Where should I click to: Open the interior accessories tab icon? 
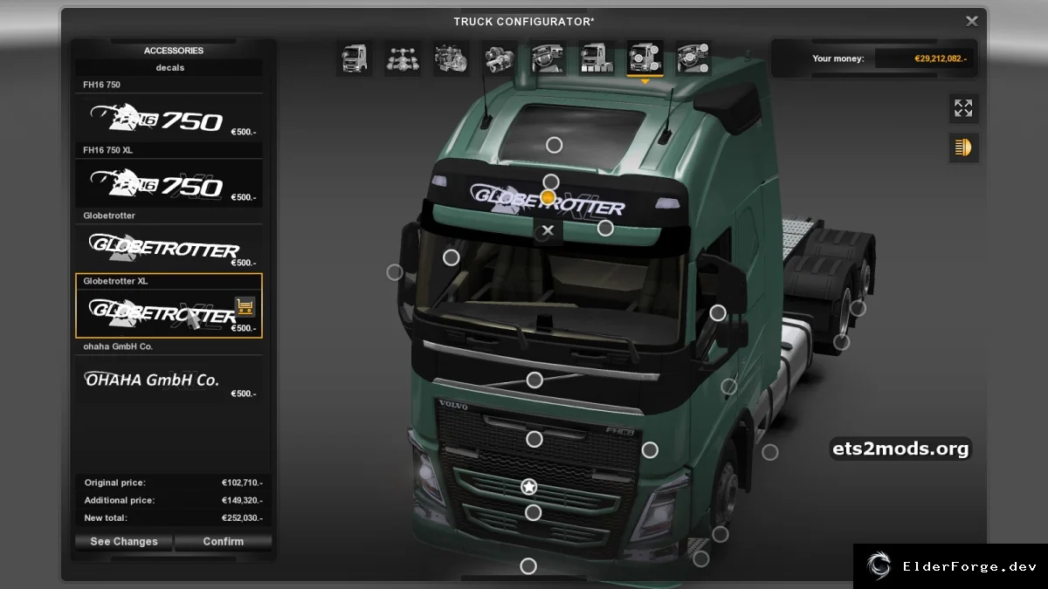(x=693, y=58)
